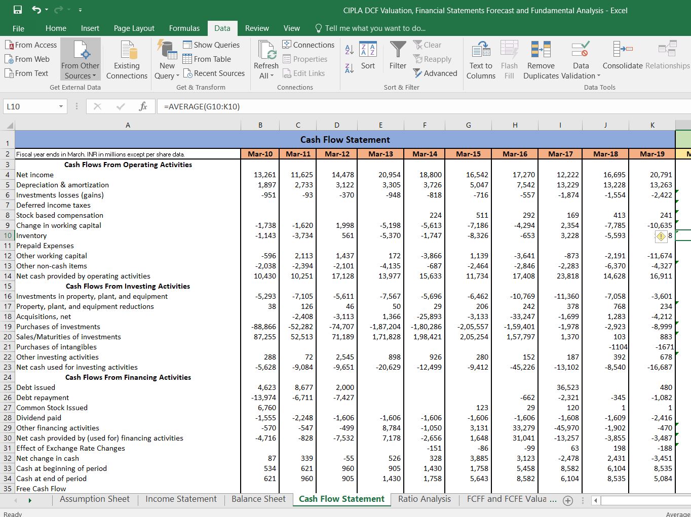Click From Table in Get & Transform
Screen dimensions: 691x517
(207, 59)
